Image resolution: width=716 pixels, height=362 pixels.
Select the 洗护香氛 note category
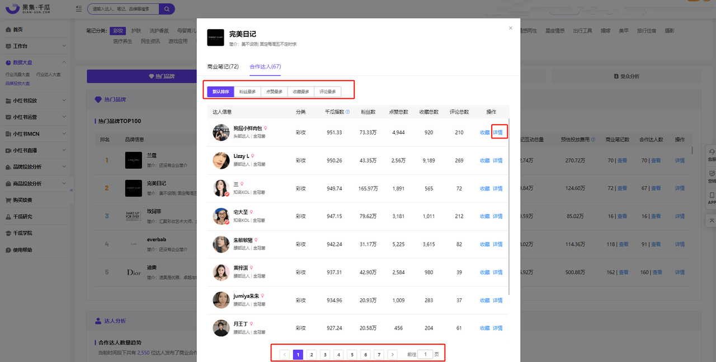tap(159, 31)
